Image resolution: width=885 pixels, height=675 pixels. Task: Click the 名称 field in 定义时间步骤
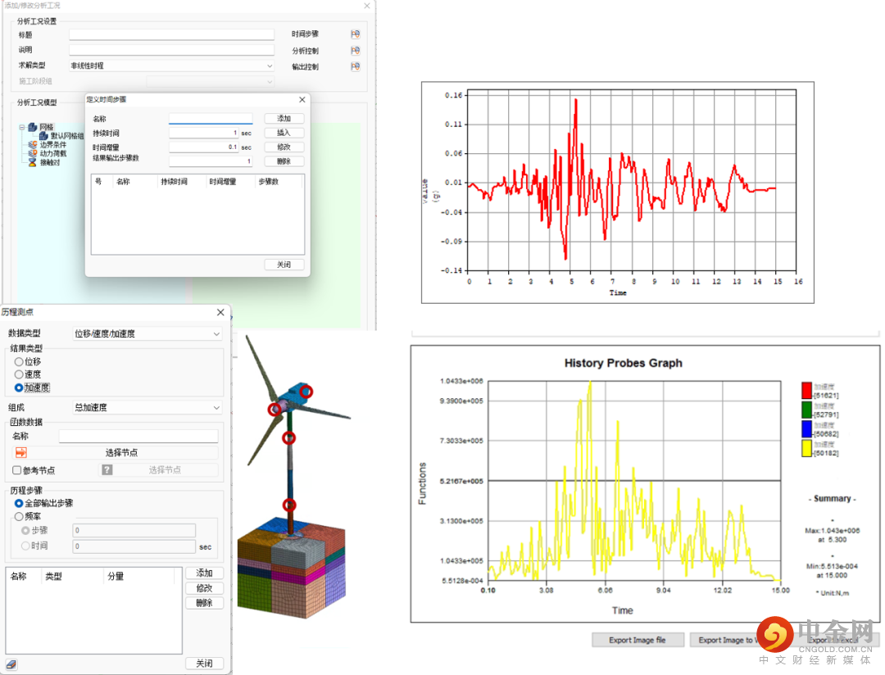tap(211, 119)
